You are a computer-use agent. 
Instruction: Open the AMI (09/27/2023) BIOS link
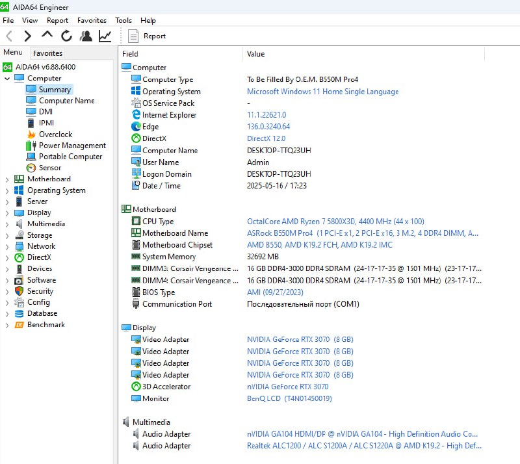(x=275, y=292)
